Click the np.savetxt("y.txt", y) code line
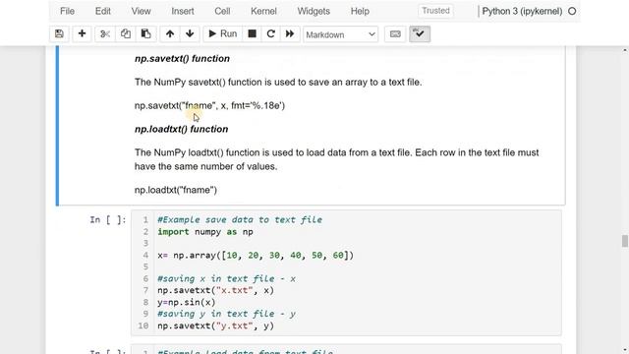 pos(215,325)
